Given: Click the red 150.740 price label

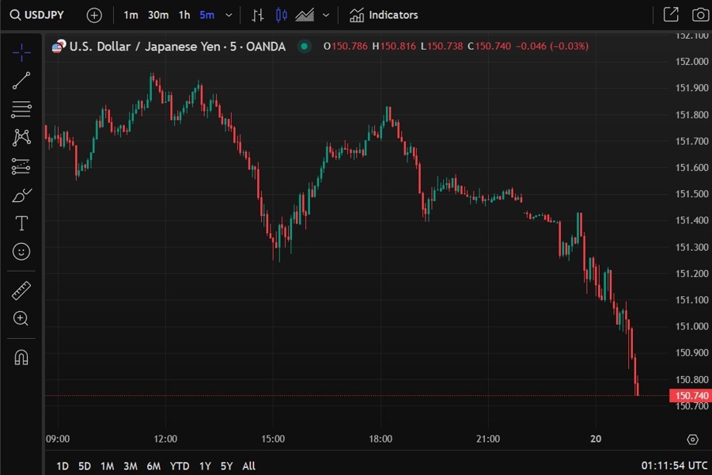Looking at the screenshot, I should (x=690, y=395).
